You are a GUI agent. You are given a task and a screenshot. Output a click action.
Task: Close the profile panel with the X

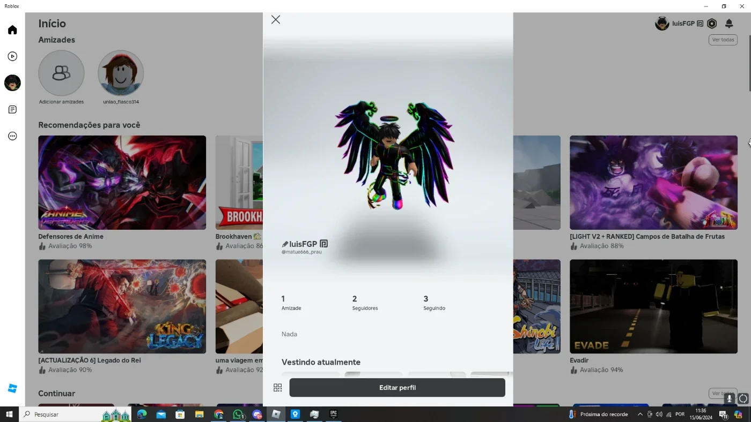[276, 20]
